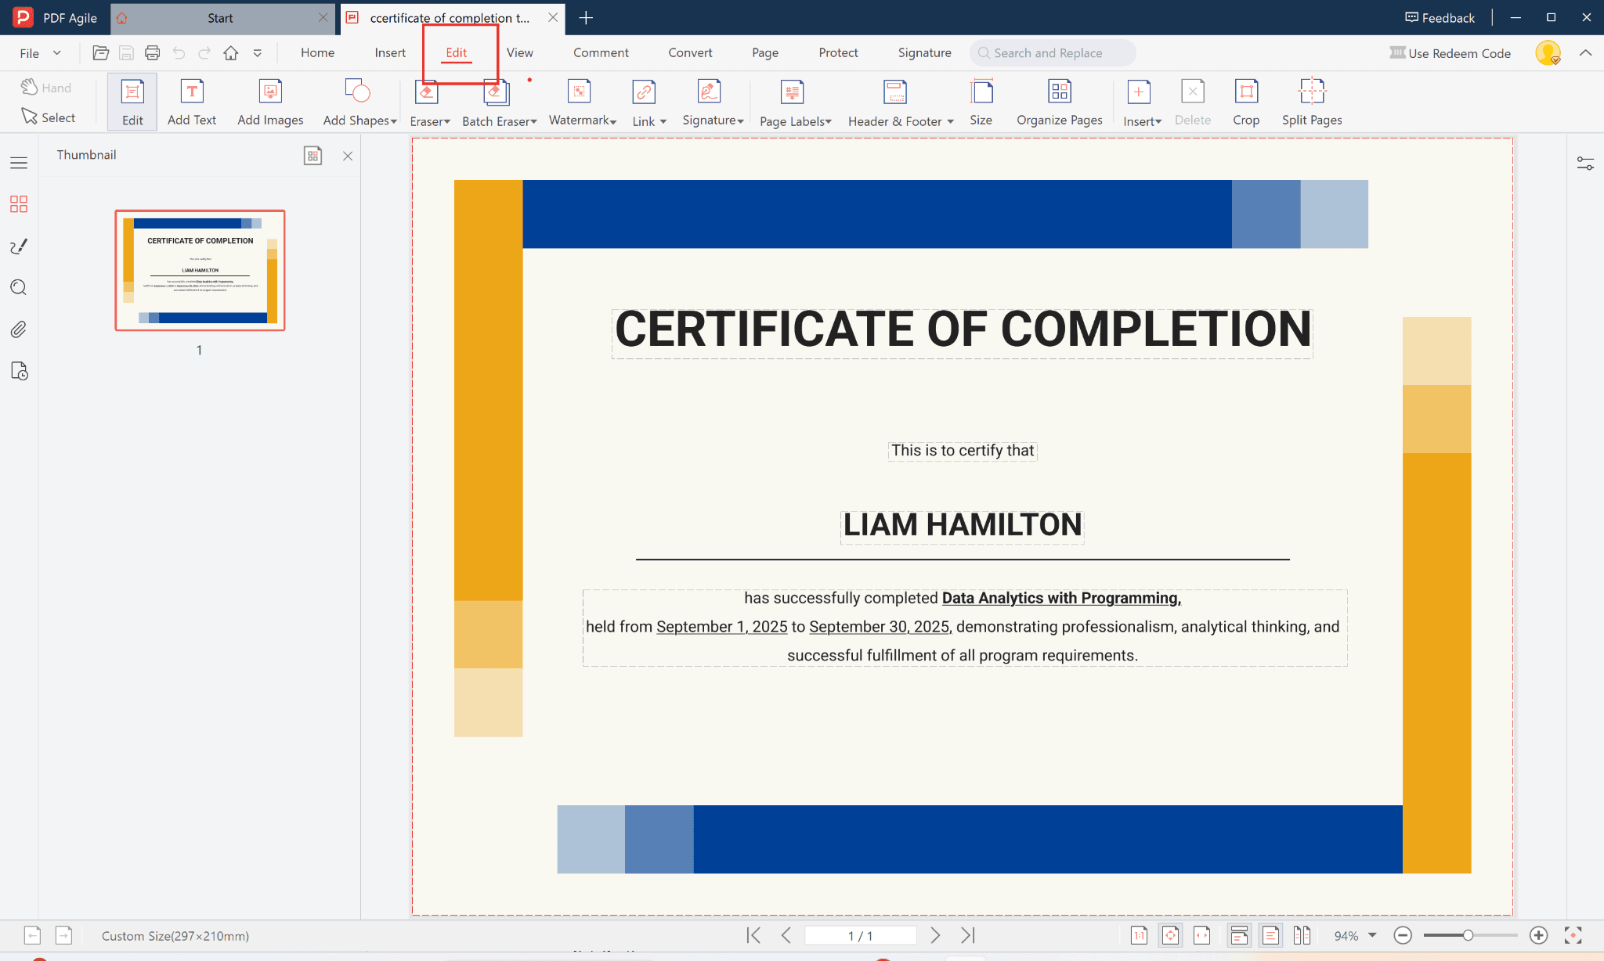Switch to the Select tool mode
Screen dimensions: 1604x961
pos(49,117)
